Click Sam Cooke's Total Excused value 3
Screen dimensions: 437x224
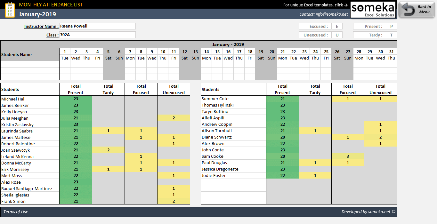348,156
